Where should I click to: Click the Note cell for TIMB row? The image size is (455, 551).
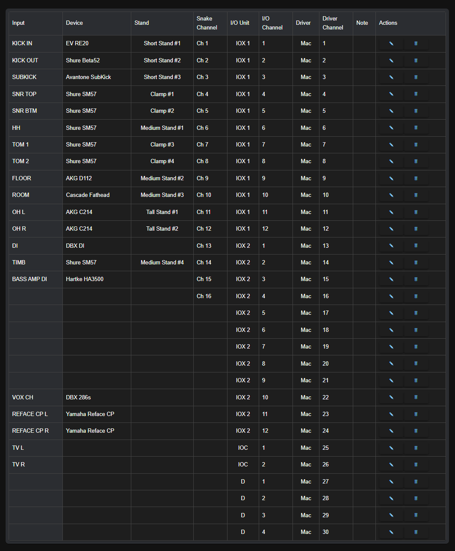[x=363, y=262]
